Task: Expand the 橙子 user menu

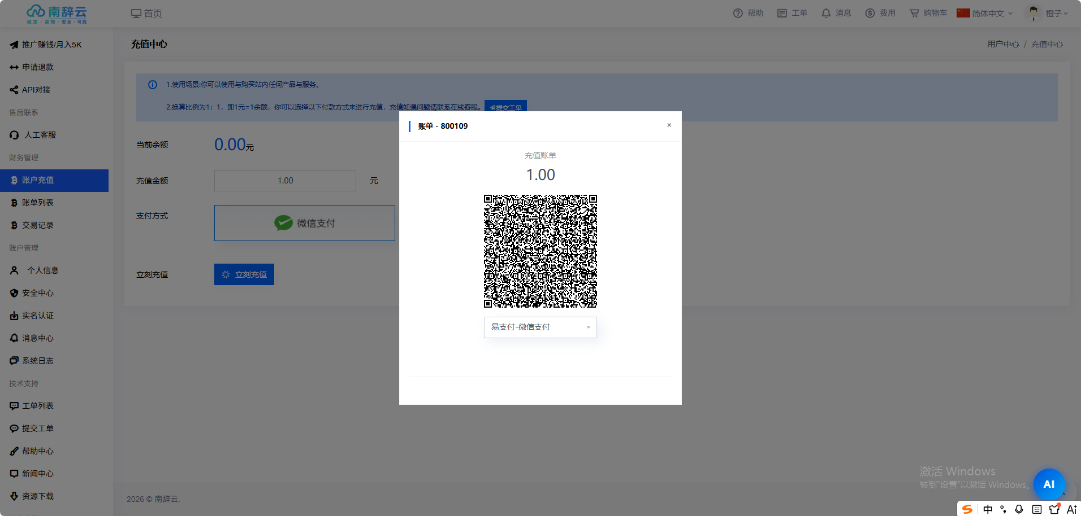Action: coord(1056,13)
